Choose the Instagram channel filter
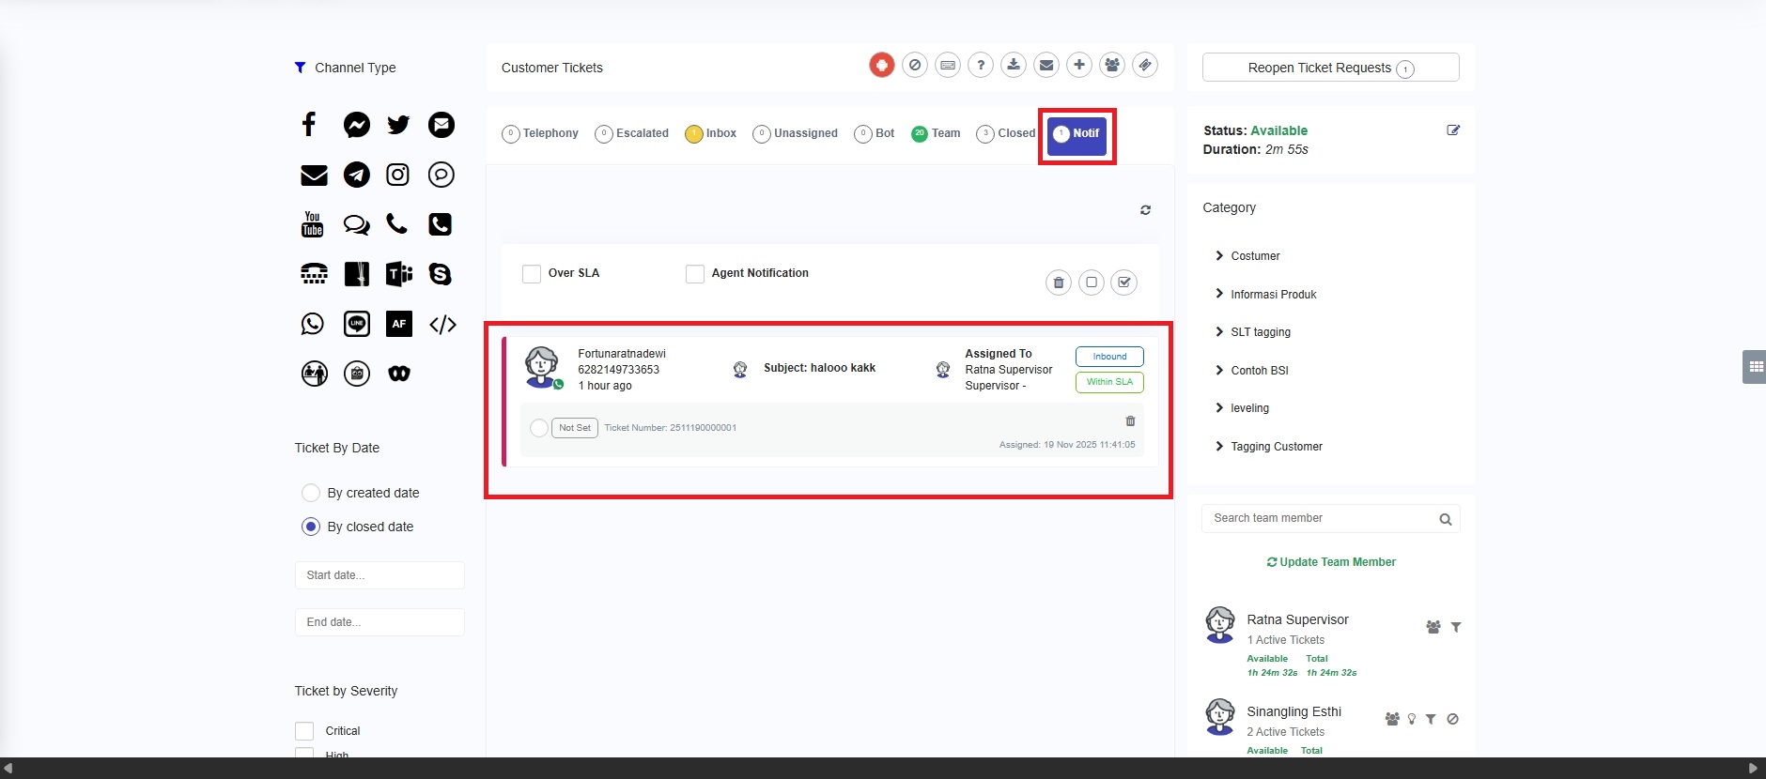1766x779 pixels. [x=398, y=175]
